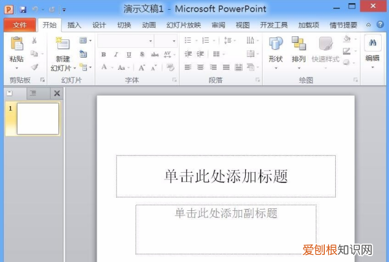Screen dimensions: 389x262
Task: Click the Copy icon
Action: coord(34,54)
